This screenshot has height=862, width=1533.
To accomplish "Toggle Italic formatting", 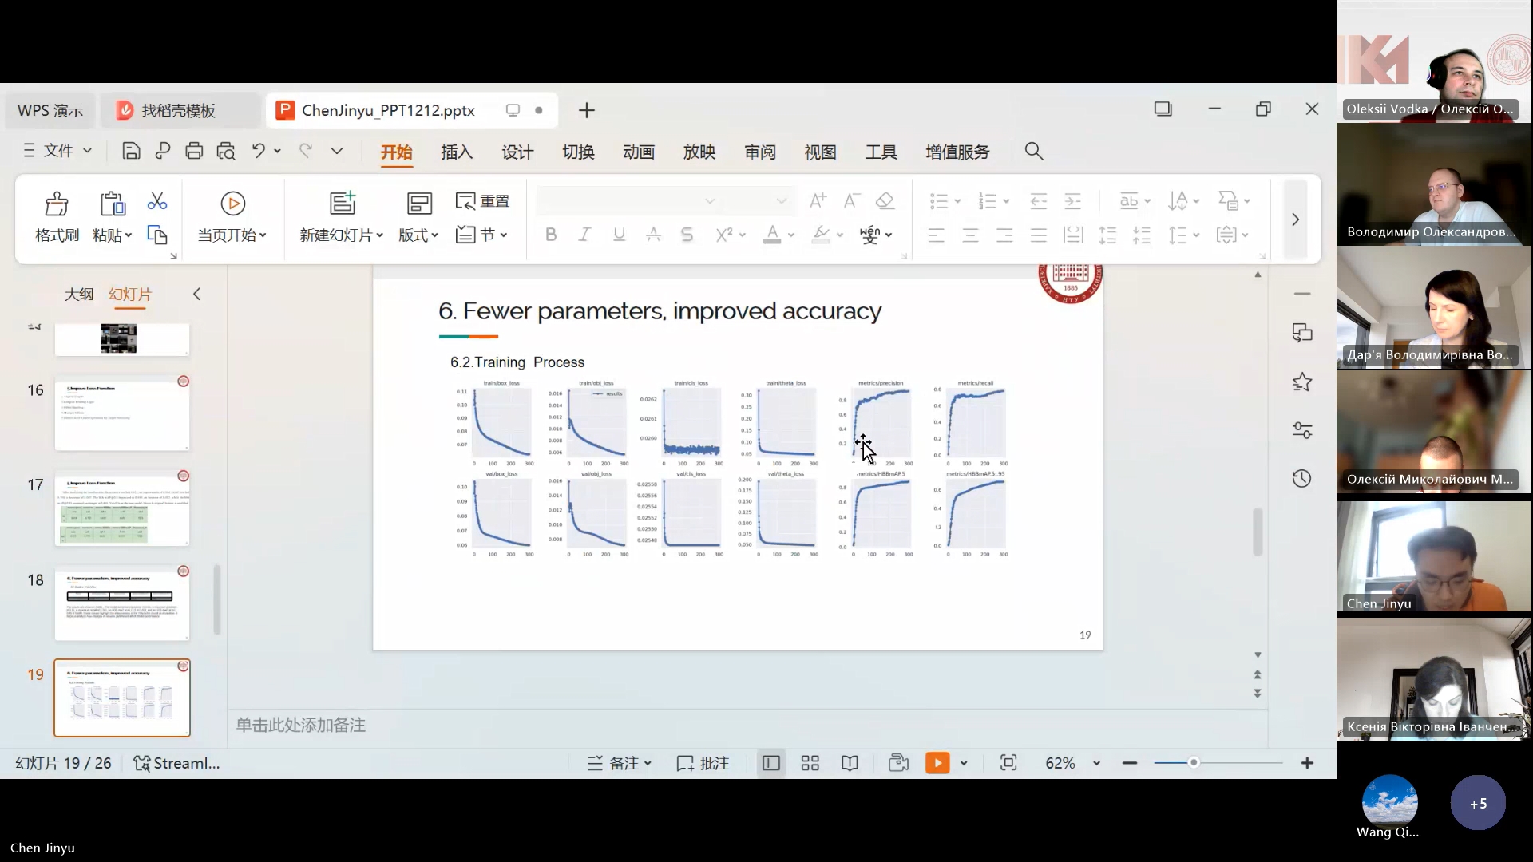I will 584,235.
